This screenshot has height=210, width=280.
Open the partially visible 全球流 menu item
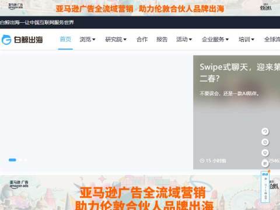coord(272,40)
